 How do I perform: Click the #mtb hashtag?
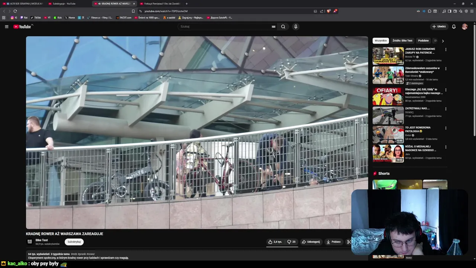pyautogui.click(x=74, y=254)
